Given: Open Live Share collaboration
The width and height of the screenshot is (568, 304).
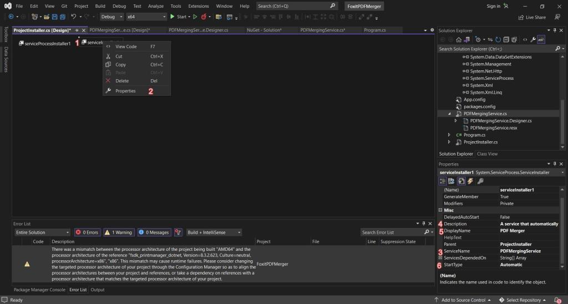Looking at the screenshot, I should (x=532, y=17).
